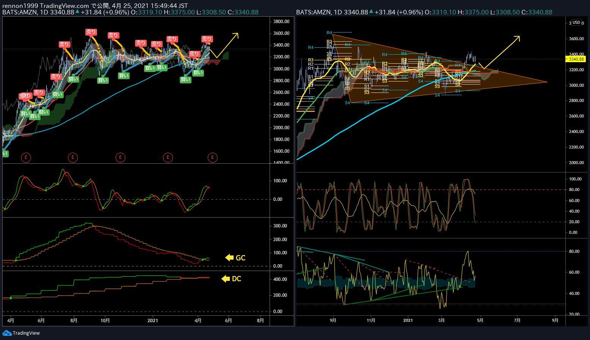Click the 10月 label on left chart time axis
Screen dimensions: 590x340
click(x=105, y=320)
